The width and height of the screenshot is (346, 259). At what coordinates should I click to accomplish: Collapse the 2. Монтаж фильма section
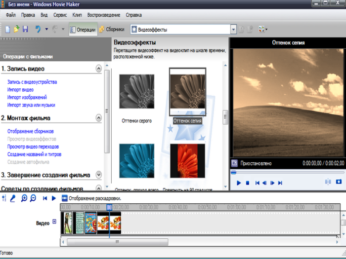(x=99, y=118)
